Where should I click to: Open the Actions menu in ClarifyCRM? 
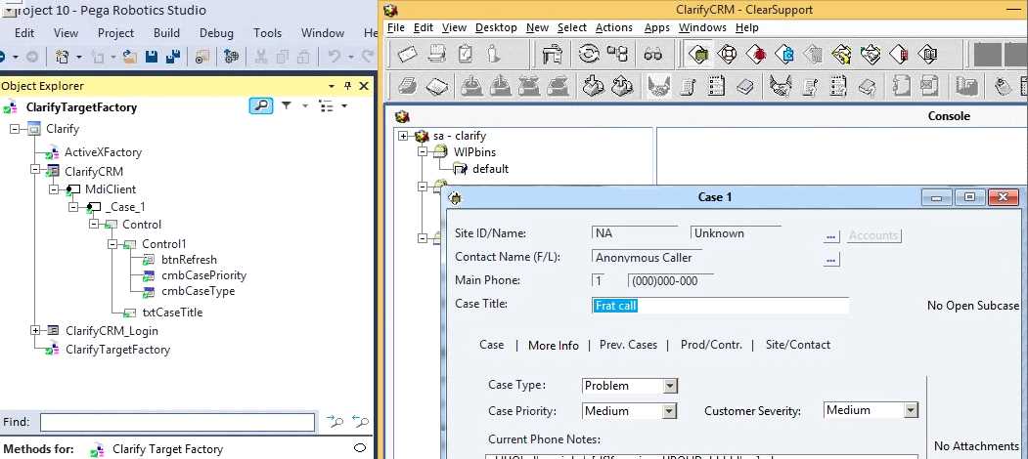[613, 27]
